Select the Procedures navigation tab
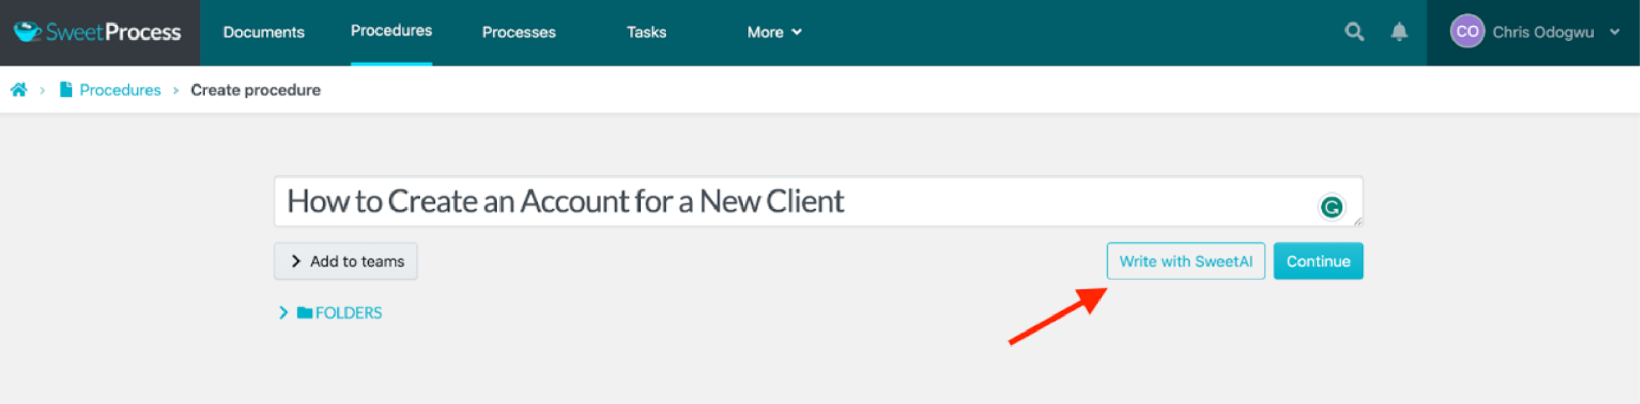This screenshot has height=404, width=1640. click(392, 31)
